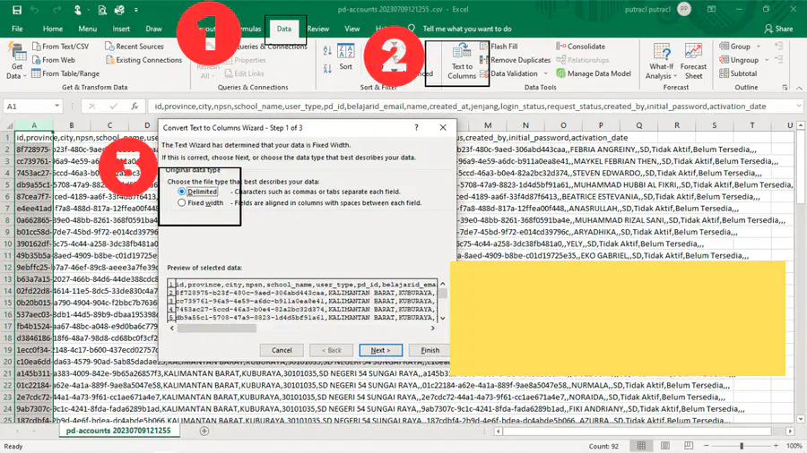Click the Select All corner triangle
Viewport: 807px width, 453px height.
coord(9,125)
